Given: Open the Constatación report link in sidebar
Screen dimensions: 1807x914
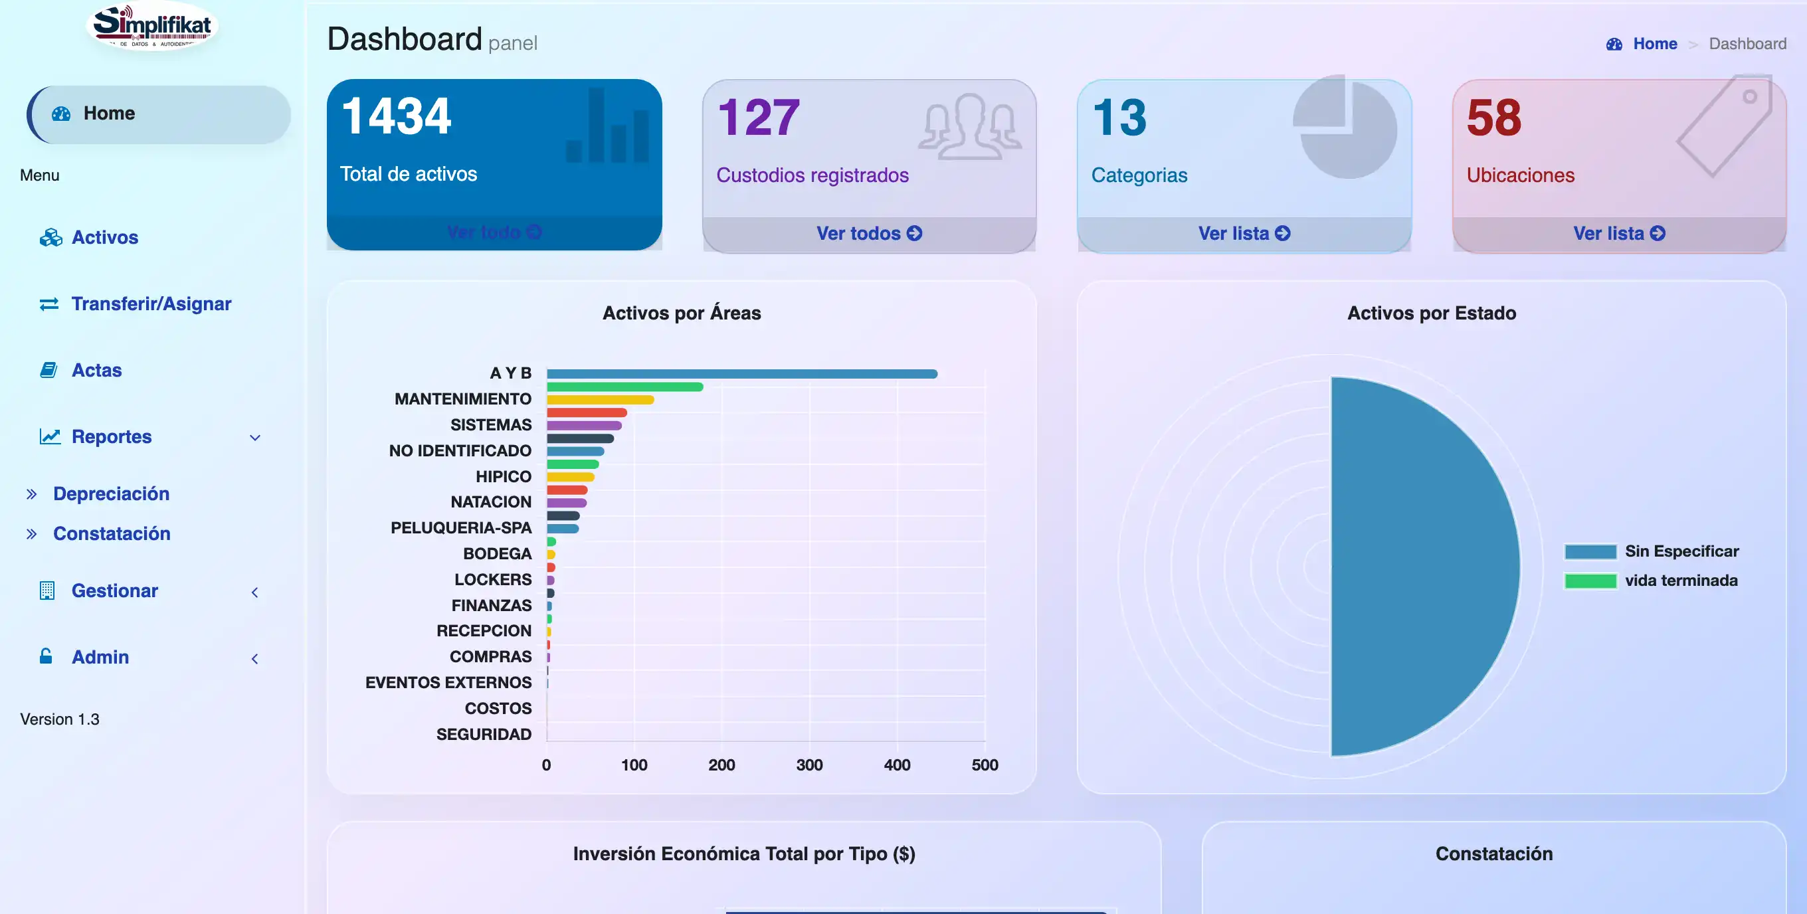Looking at the screenshot, I should click(x=112, y=534).
